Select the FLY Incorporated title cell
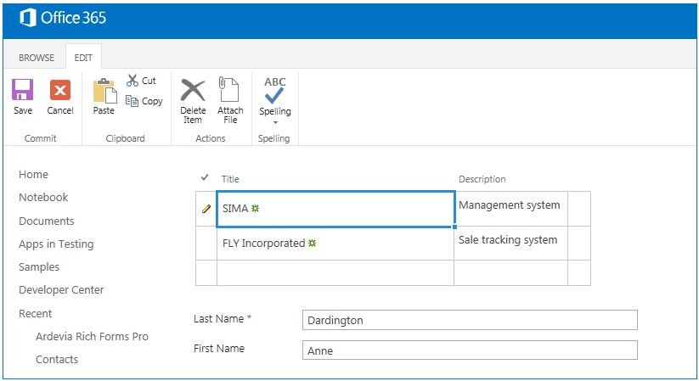 pyautogui.click(x=335, y=244)
